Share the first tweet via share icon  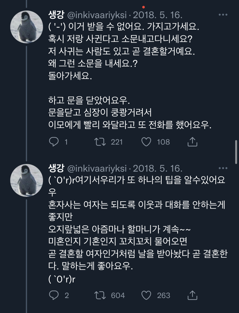point(192,142)
